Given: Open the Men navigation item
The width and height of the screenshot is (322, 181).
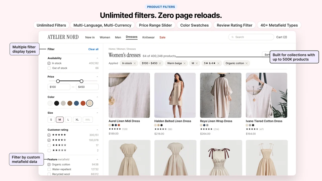Looking at the screenshot, I should [x=118, y=37].
